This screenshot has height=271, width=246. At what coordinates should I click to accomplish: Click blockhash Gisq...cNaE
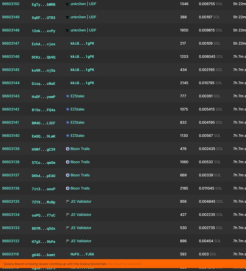[x=43, y=83]
